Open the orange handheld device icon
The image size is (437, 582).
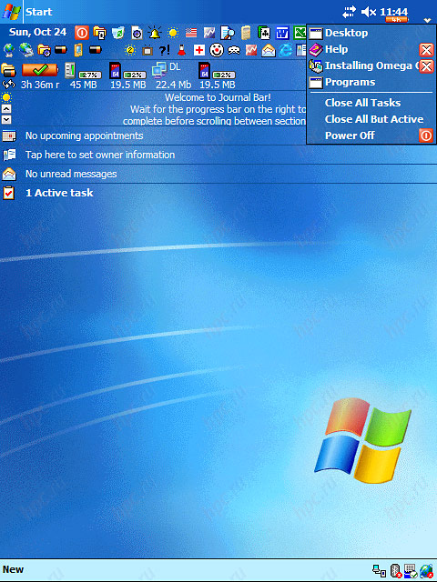(78, 50)
